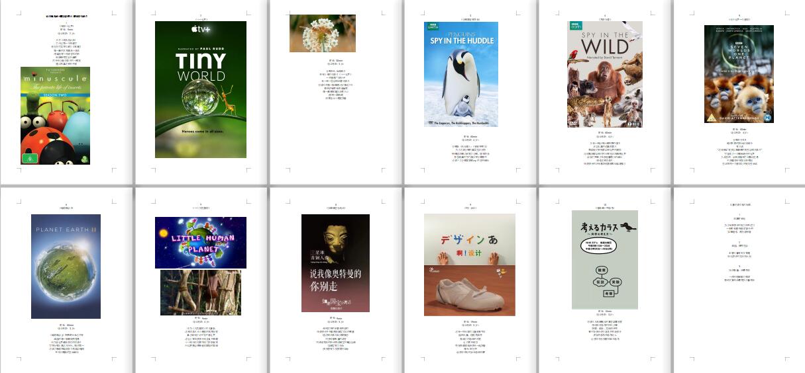Image resolution: width=805 pixels, height=373 pixels.
Task: Select the Spy in the Wild cover
Action: coord(605,74)
